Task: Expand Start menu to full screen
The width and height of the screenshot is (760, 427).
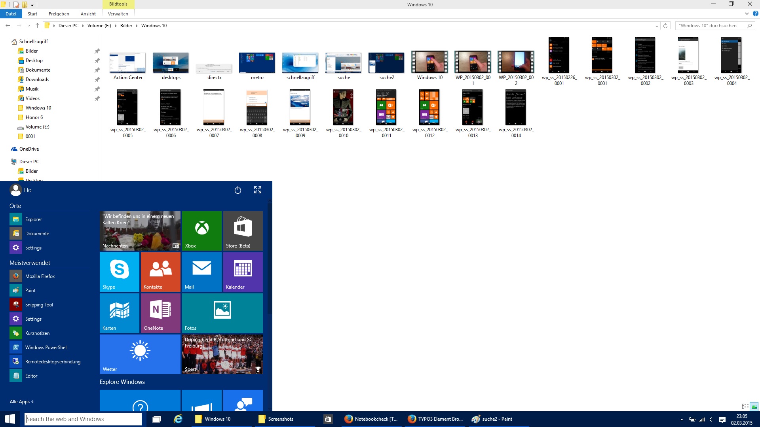Action: (x=258, y=190)
